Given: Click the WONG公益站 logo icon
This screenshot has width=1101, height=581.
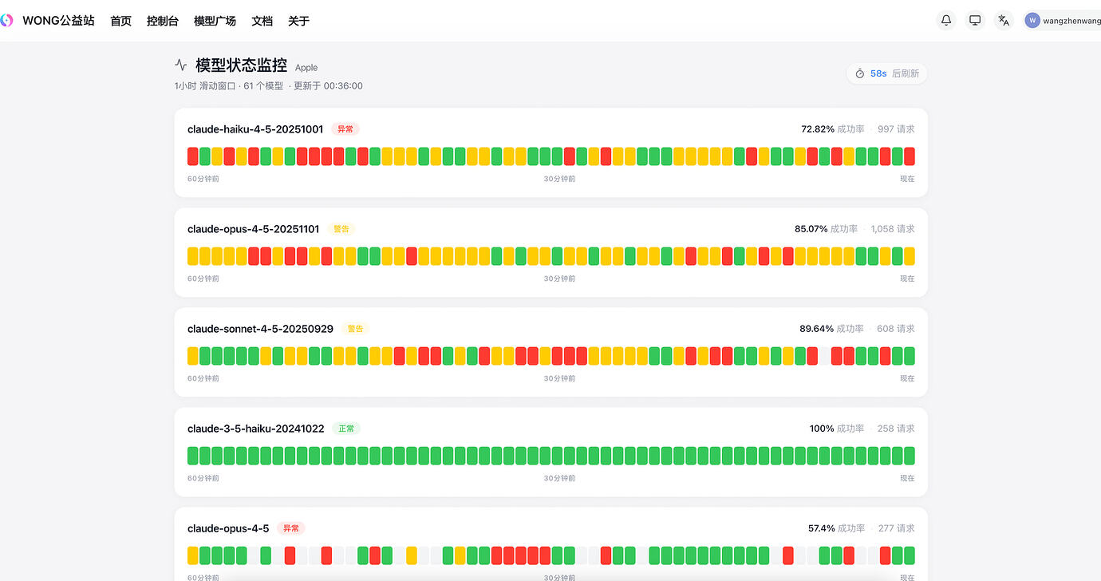Looking at the screenshot, I should [6, 21].
